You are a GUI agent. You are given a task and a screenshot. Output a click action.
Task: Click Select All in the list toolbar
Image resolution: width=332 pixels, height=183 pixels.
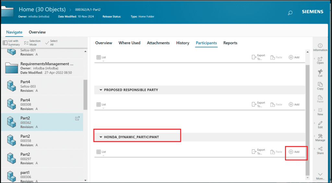[51, 43]
